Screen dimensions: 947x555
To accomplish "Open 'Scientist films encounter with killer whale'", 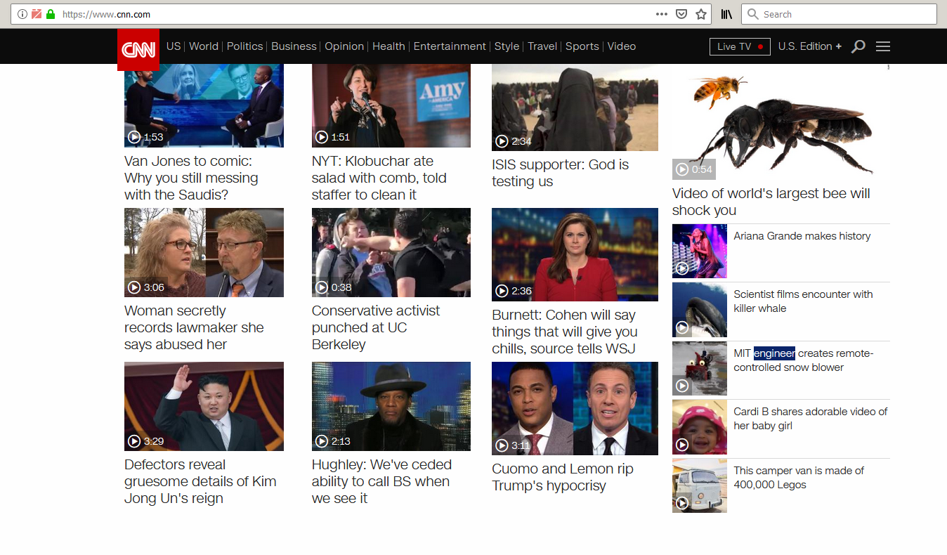I will 803,301.
